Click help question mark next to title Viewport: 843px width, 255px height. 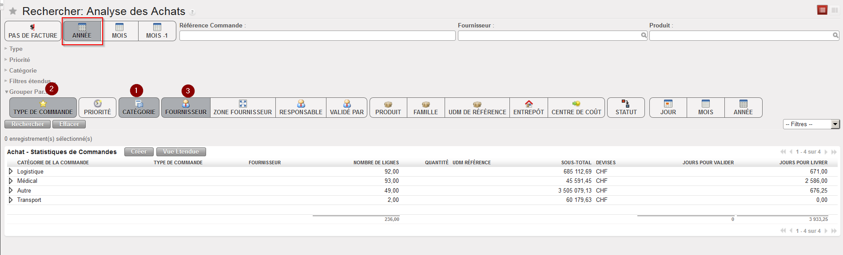tap(192, 12)
